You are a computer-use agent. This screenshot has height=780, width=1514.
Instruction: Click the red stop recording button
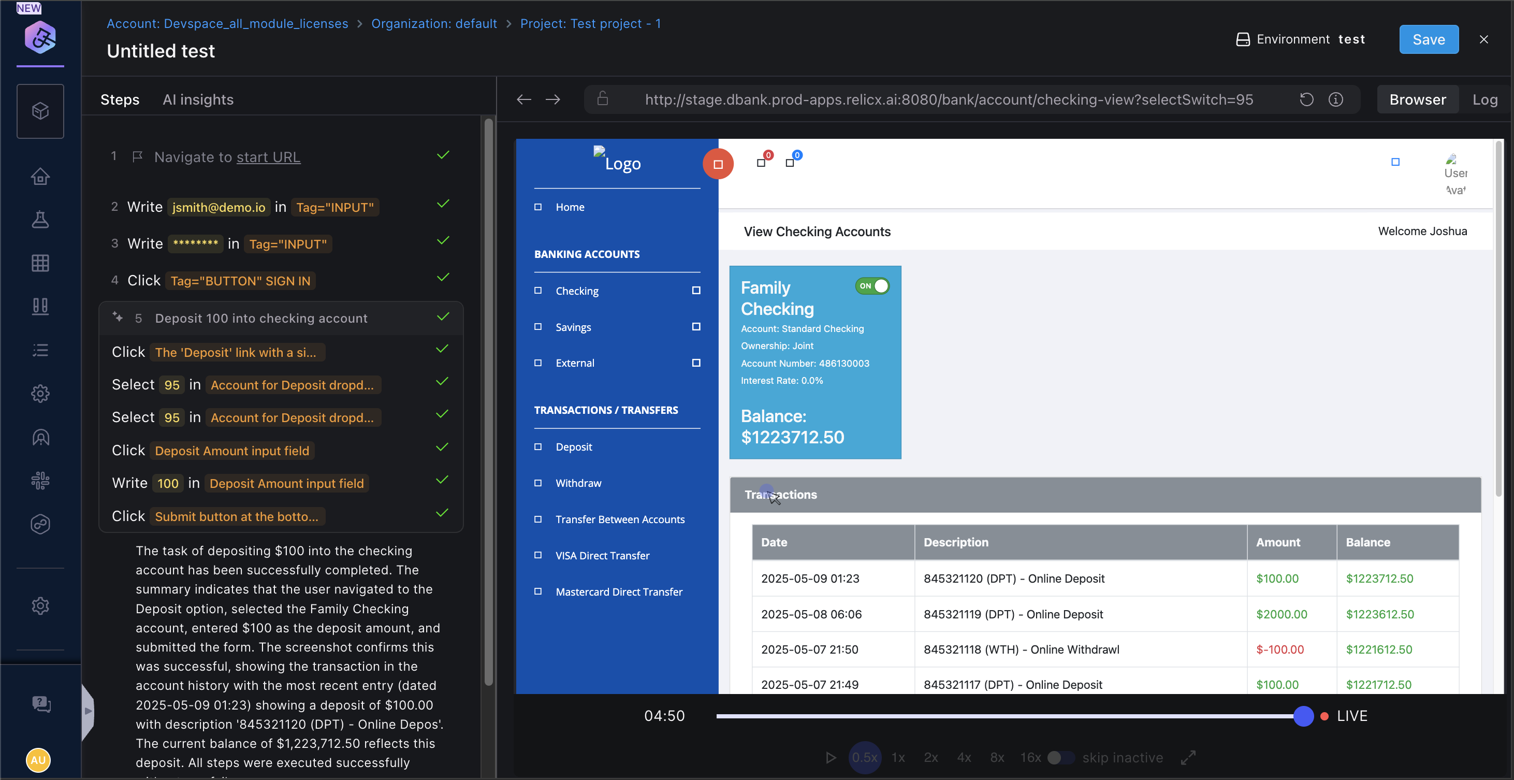click(x=718, y=164)
